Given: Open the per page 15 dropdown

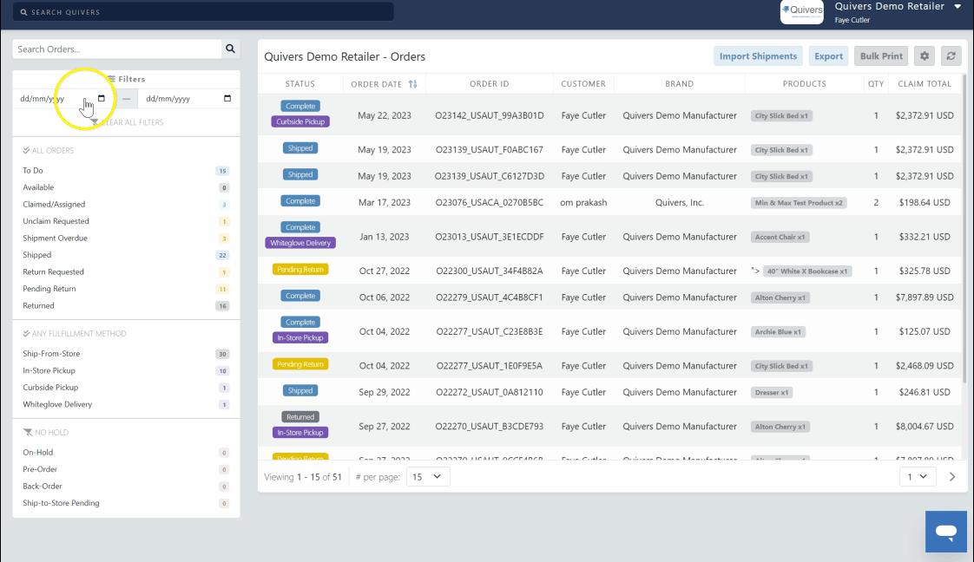Looking at the screenshot, I should coord(428,477).
